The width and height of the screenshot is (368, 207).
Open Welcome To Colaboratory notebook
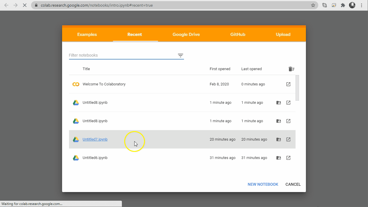click(104, 84)
